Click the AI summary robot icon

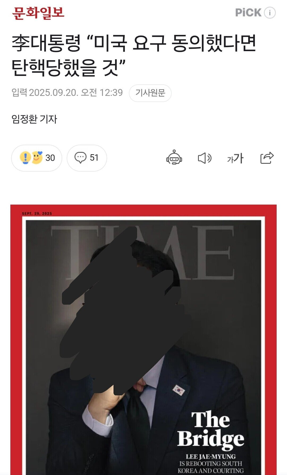(x=174, y=157)
